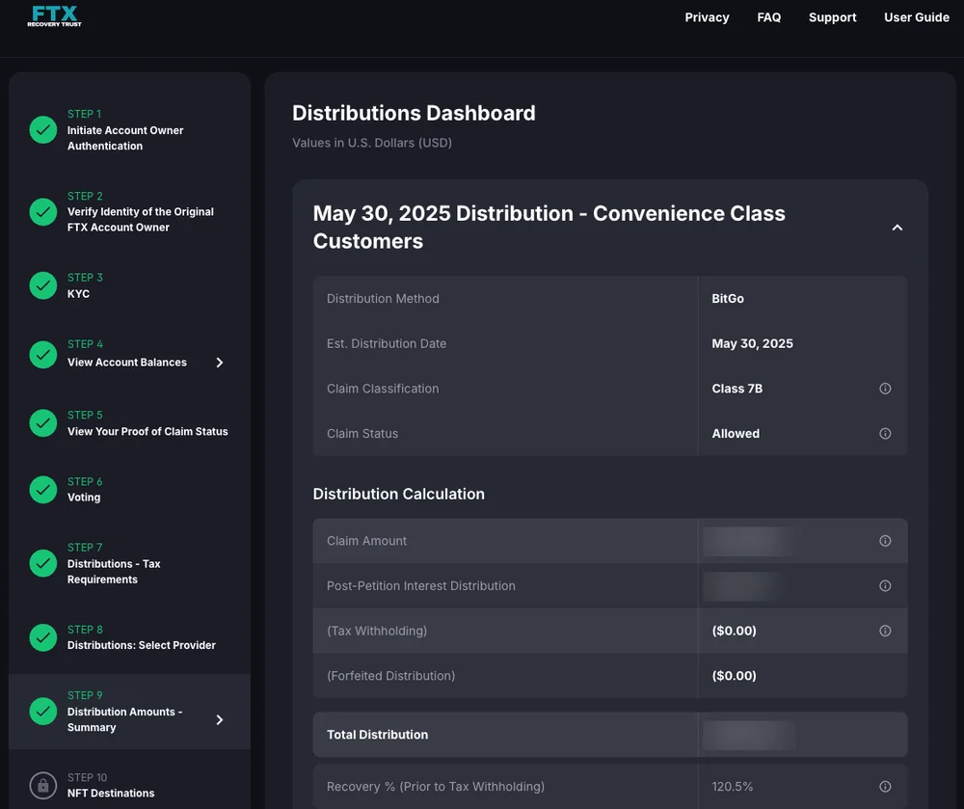Show info for Claim Classification

coord(885,389)
